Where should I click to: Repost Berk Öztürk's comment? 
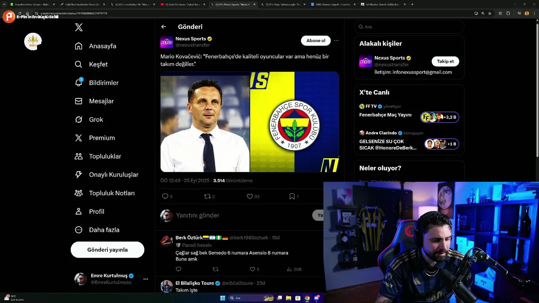tap(216, 269)
